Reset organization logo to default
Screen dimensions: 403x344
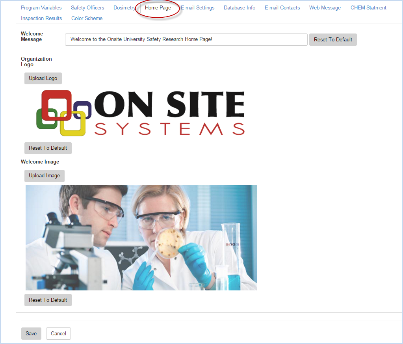pyautogui.click(x=48, y=148)
